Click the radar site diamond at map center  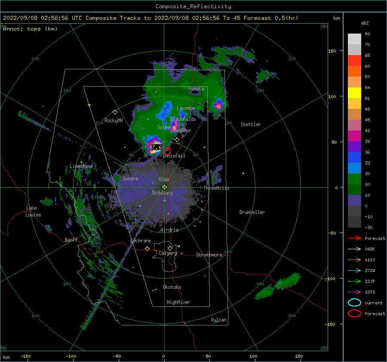click(164, 187)
